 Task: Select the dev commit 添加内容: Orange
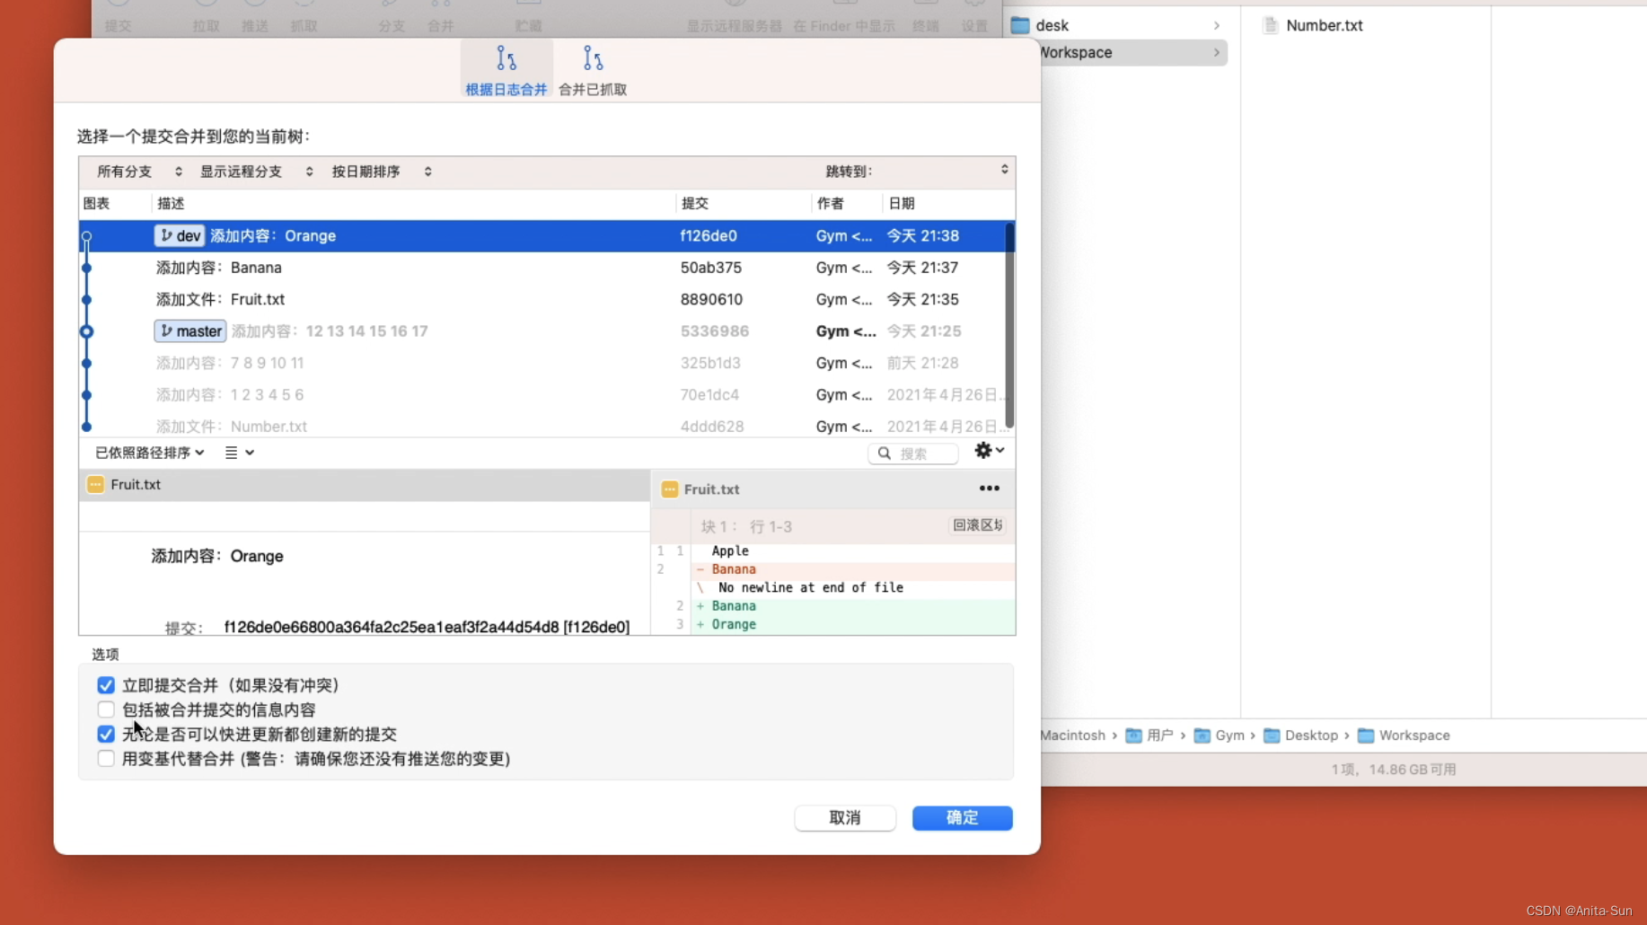tap(546, 236)
